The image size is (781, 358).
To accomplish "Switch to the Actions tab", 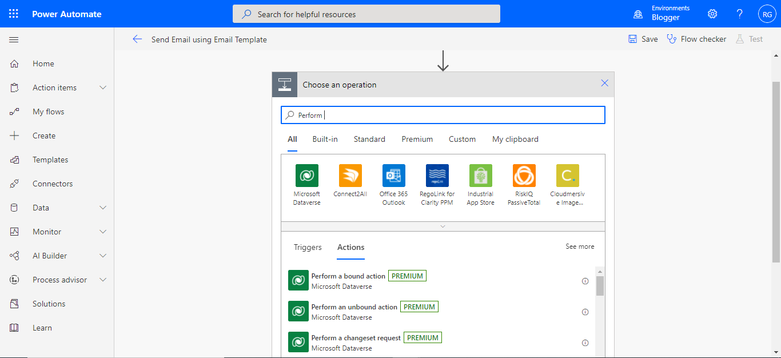I will pyautogui.click(x=351, y=247).
